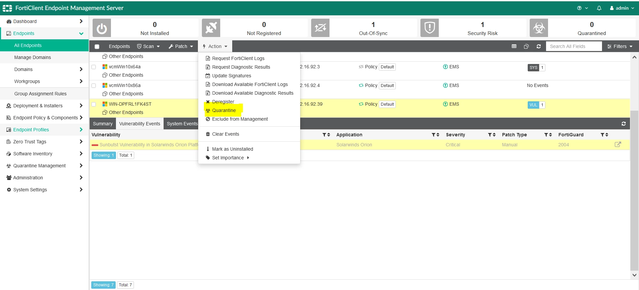
Task: Check the vcmWin10x86a endpoint checkbox
Action: pyautogui.click(x=94, y=85)
